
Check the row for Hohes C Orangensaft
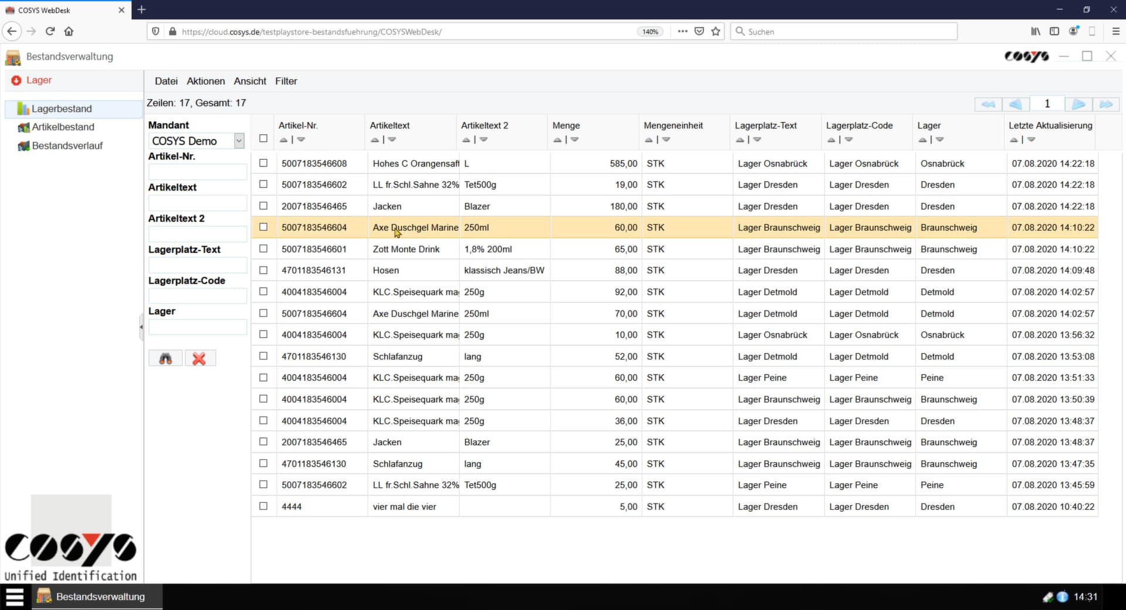(263, 163)
